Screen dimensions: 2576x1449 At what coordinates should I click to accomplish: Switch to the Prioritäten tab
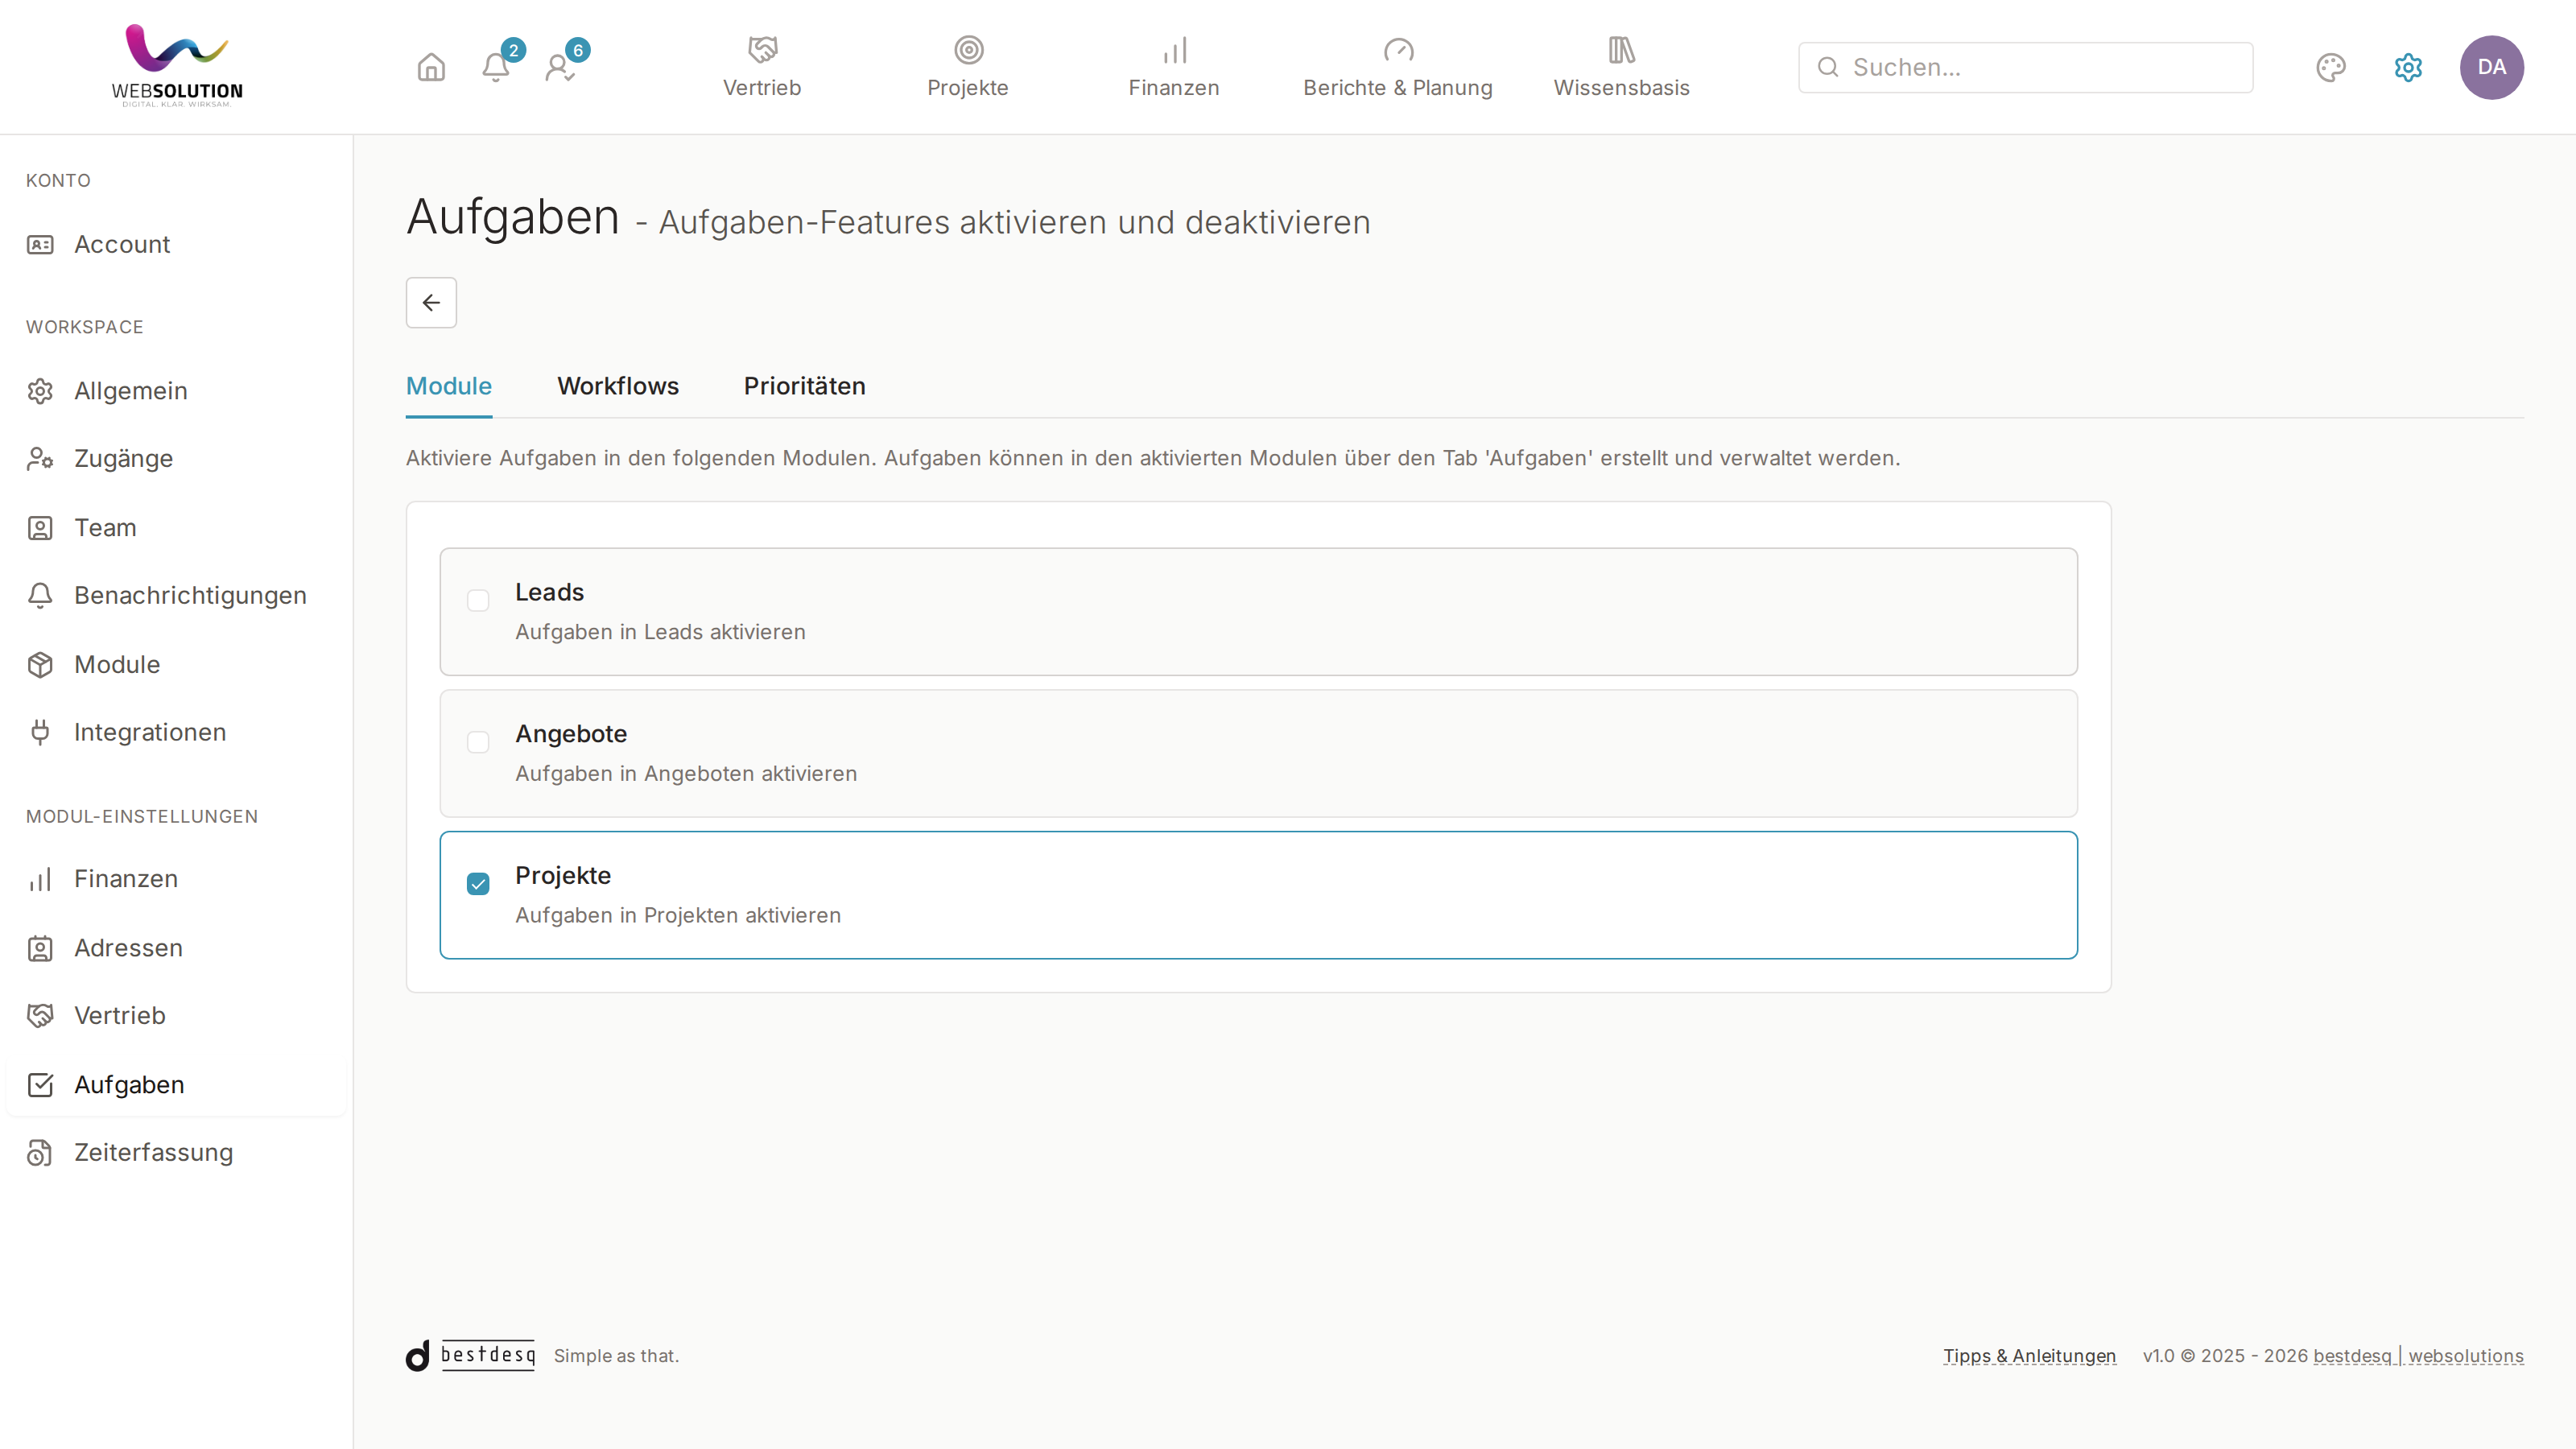click(805, 386)
